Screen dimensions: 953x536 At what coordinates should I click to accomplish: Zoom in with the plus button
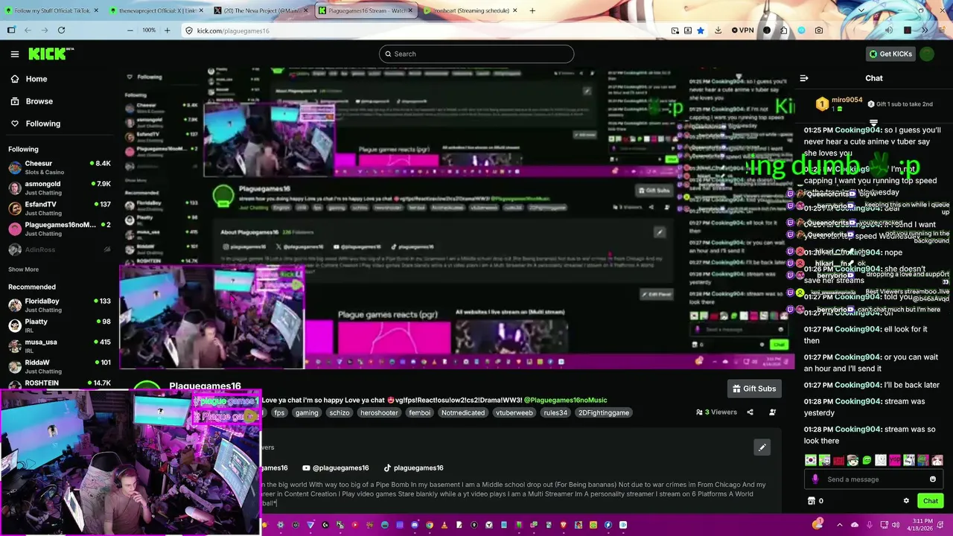pos(167,31)
